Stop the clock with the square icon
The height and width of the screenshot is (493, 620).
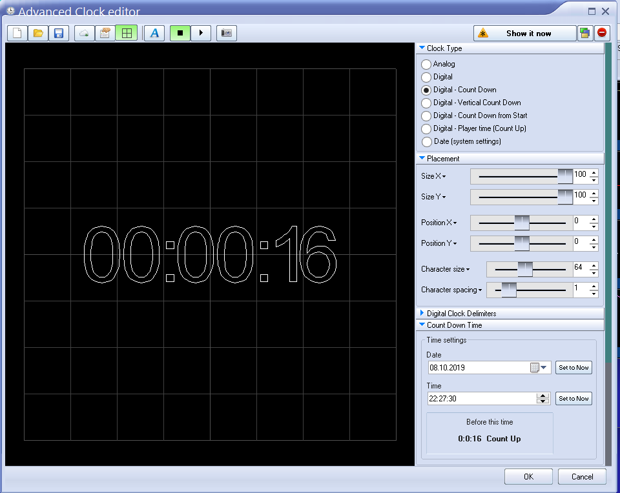pyautogui.click(x=180, y=33)
